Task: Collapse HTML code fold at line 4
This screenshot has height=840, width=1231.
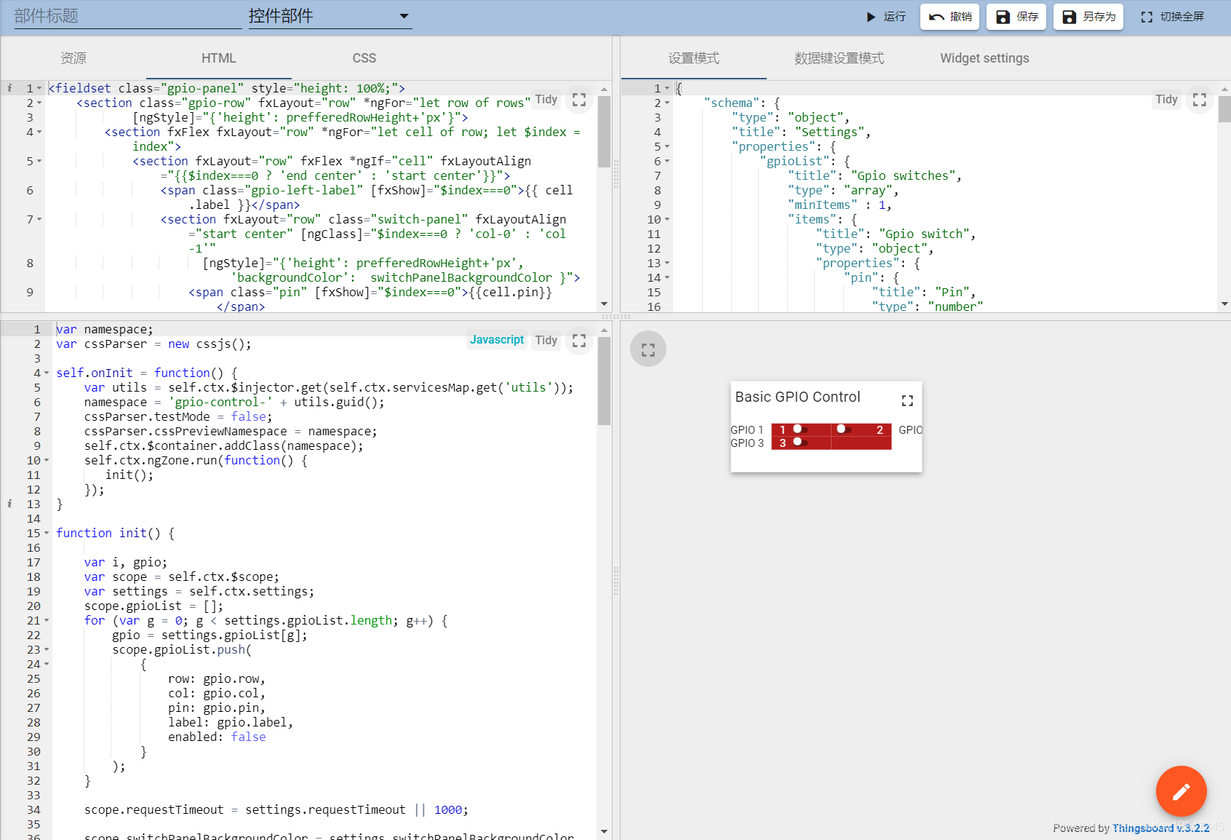Action: (39, 132)
